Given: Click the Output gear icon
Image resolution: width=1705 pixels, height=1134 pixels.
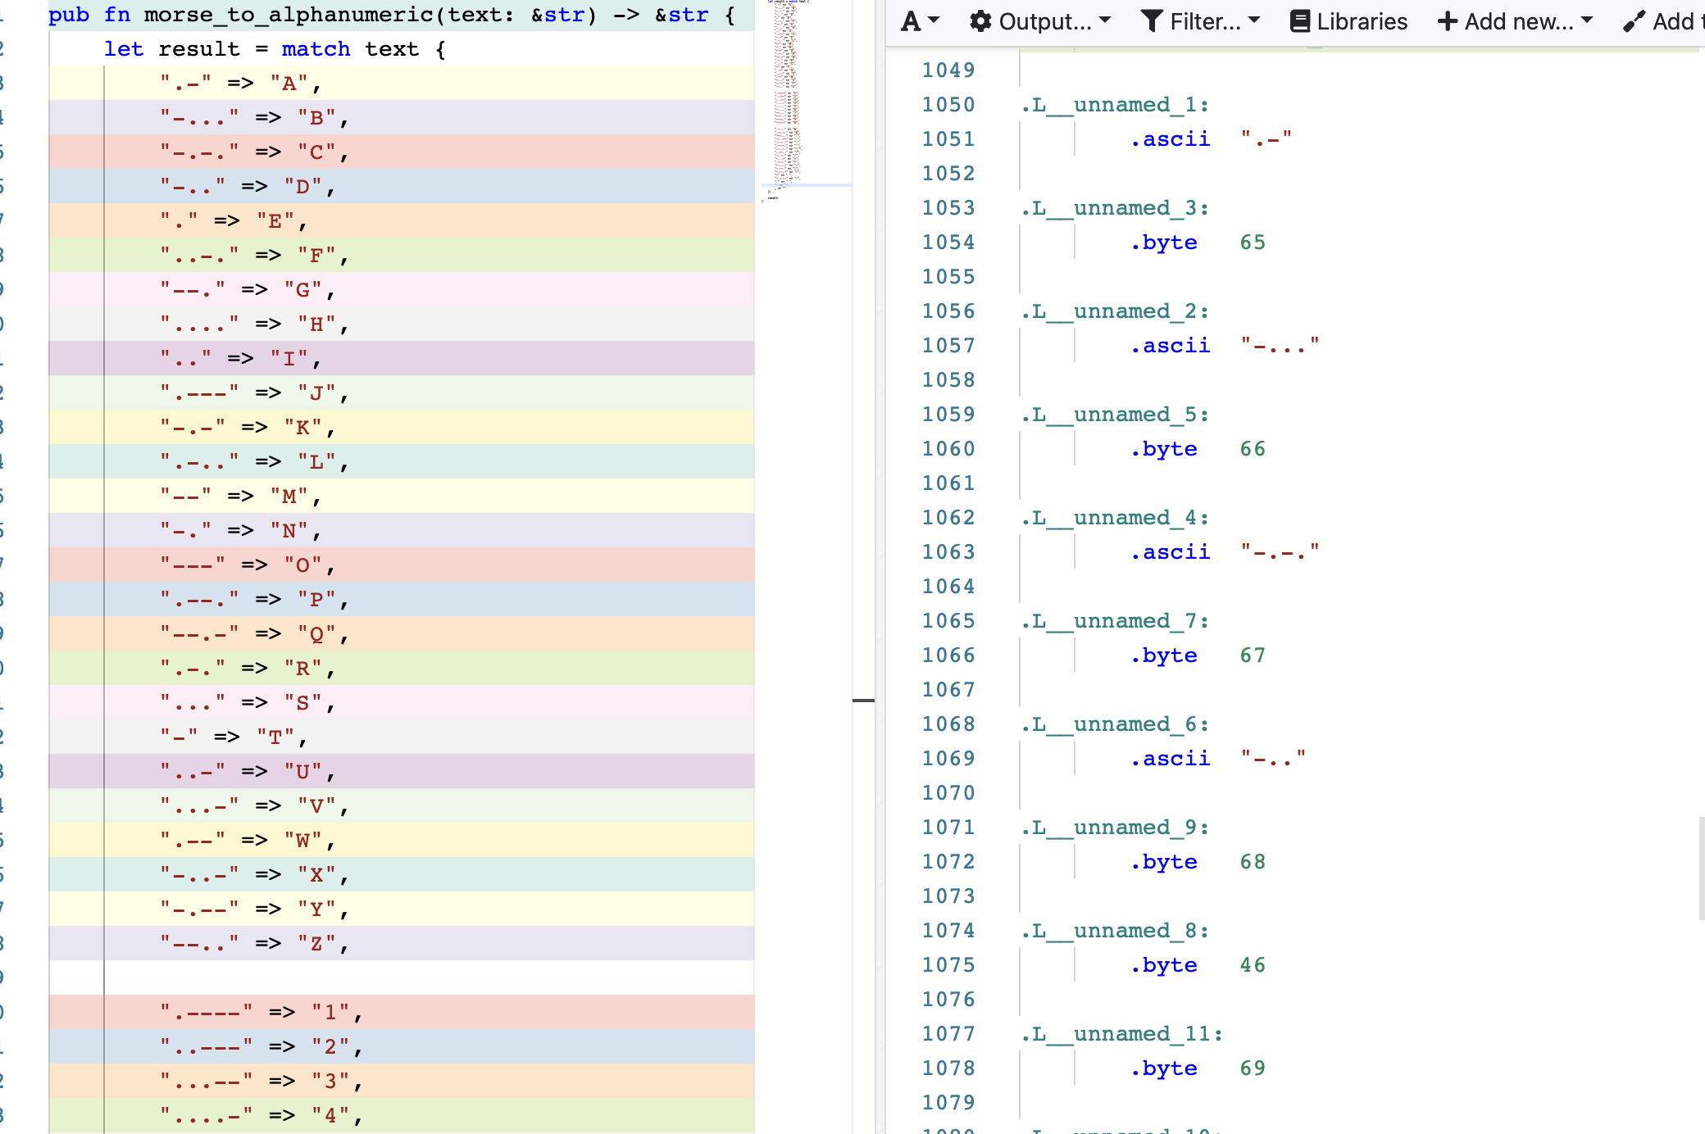Looking at the screenshot, I should coord(980,21).
